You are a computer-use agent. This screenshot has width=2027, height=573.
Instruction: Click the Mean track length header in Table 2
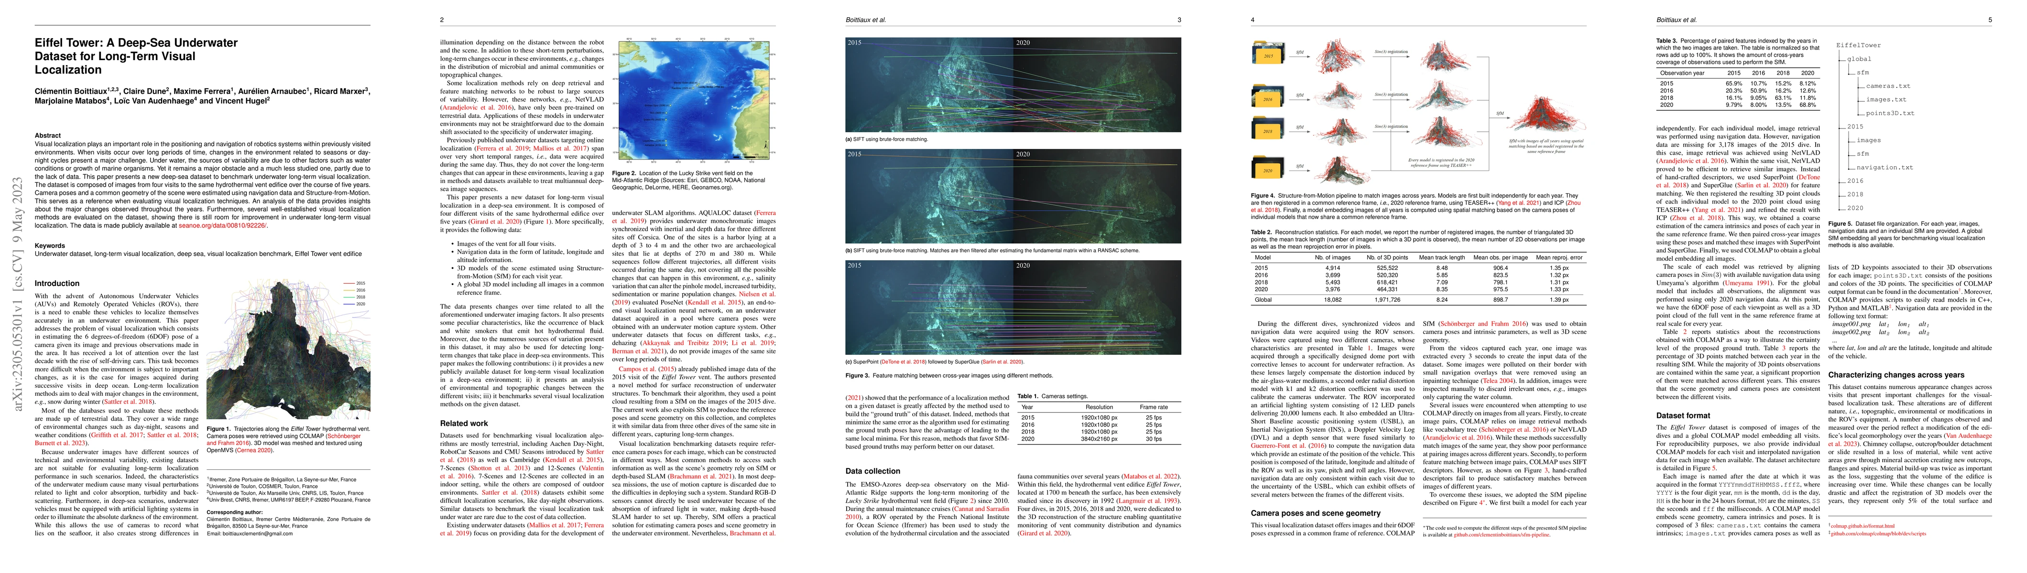click(x=1441, y=257)
